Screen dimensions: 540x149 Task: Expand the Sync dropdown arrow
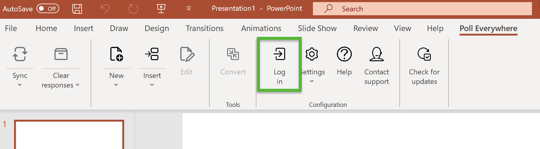click(x=20, y=85)
